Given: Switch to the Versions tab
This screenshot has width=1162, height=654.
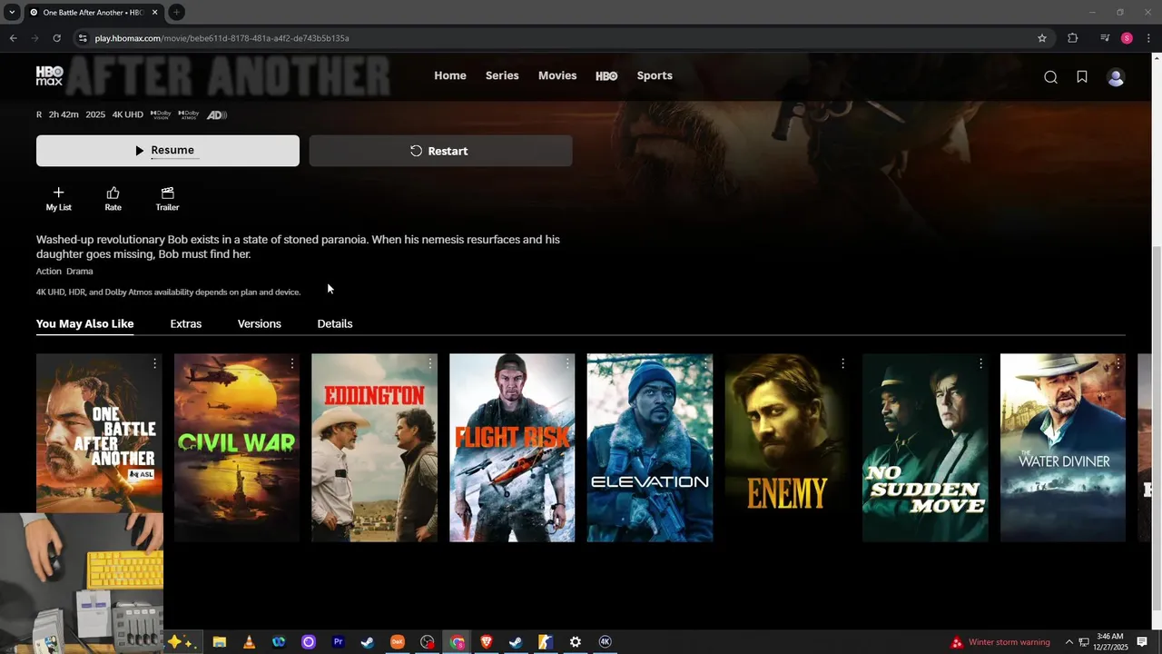Looking at the screenshot, I should pyautogui.click(x=260, y=323).
